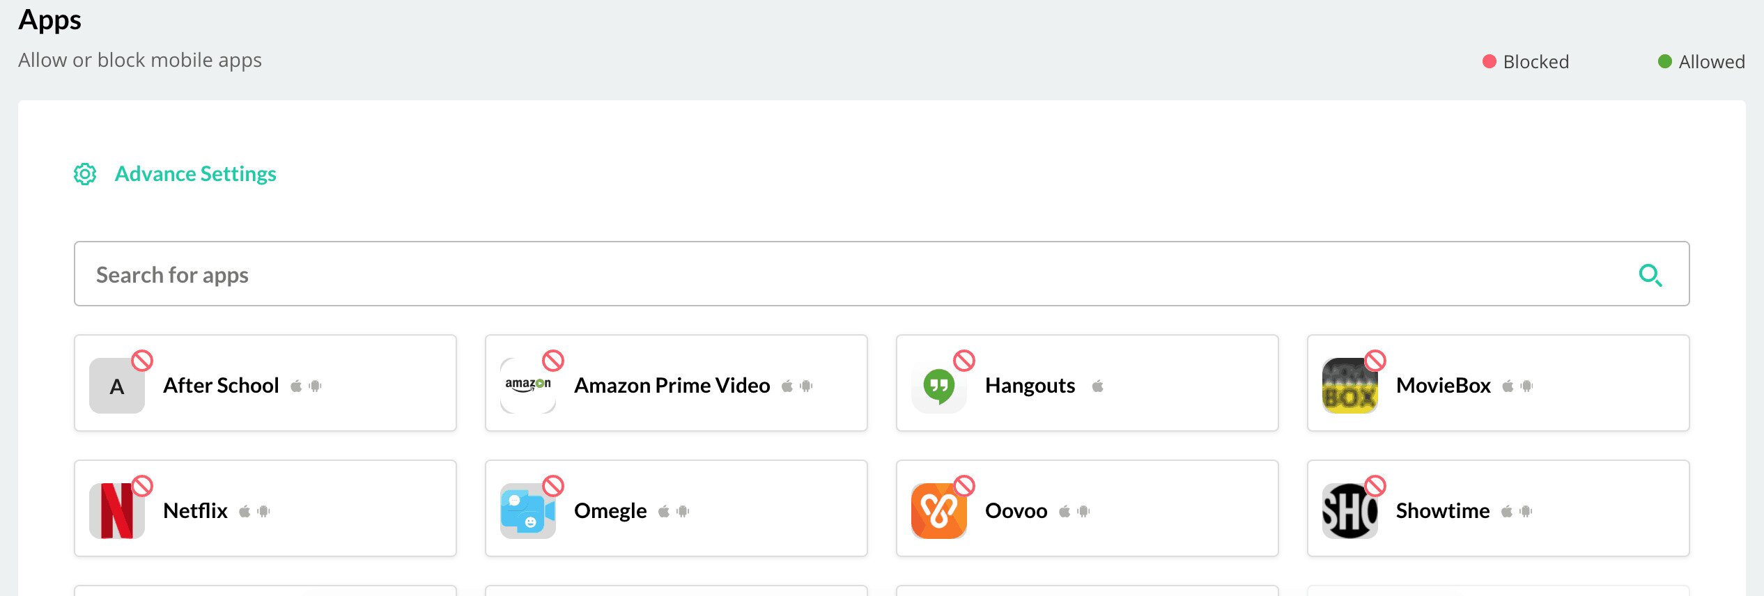Click the Allowed green legend dot
This screenshot has width=1764, height=596.
1665,61
